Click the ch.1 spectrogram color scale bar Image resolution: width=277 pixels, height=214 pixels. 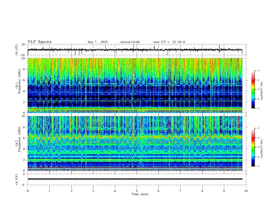(253, 90)
